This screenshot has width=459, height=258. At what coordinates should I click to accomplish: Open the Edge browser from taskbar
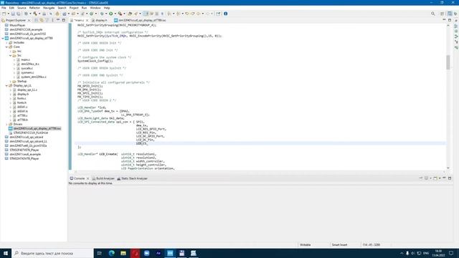(x=112, y=253)
